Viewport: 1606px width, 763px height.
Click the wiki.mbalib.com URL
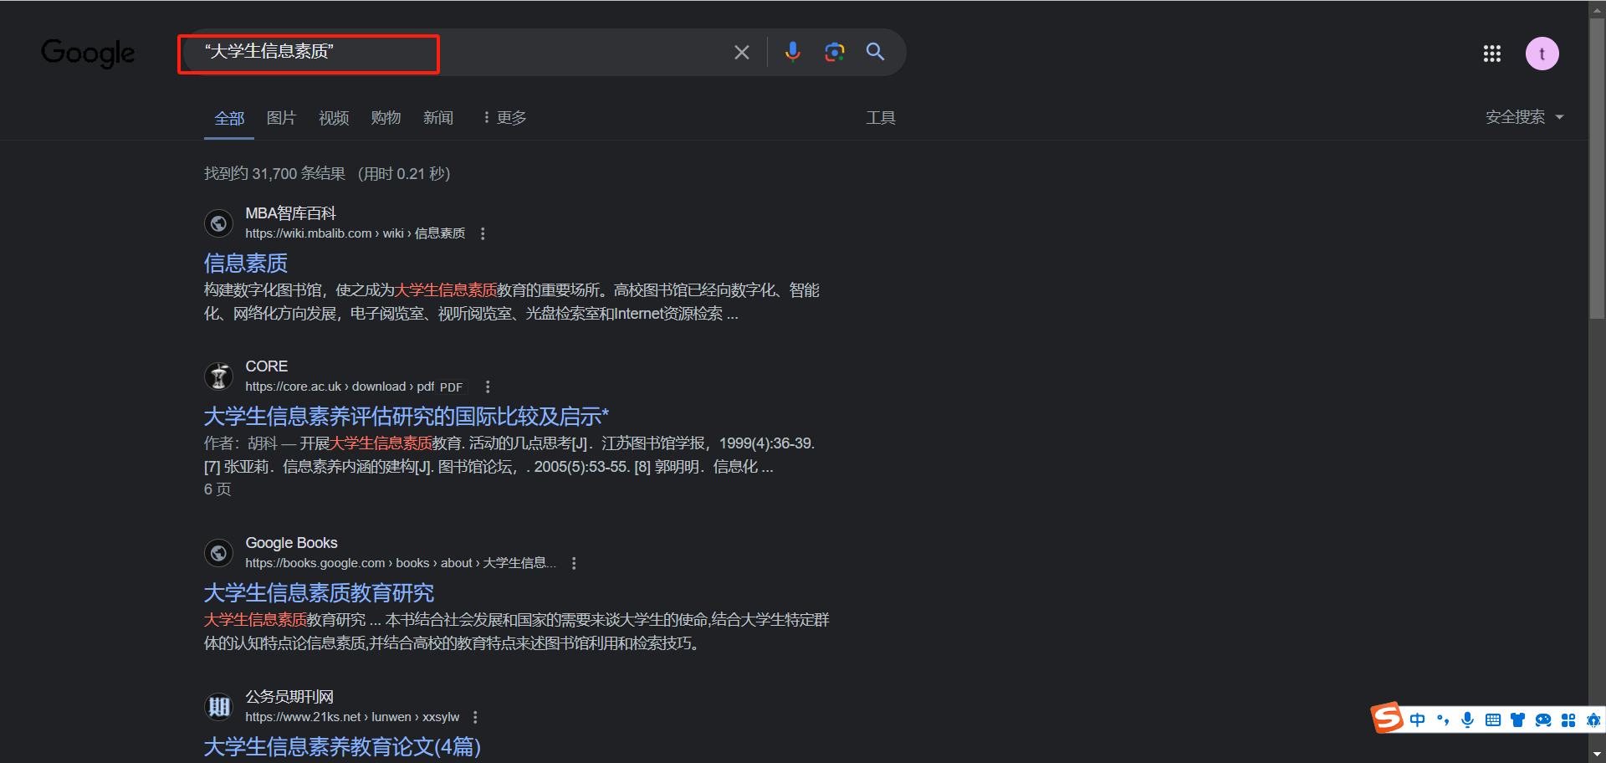click(x=355, y=233)
